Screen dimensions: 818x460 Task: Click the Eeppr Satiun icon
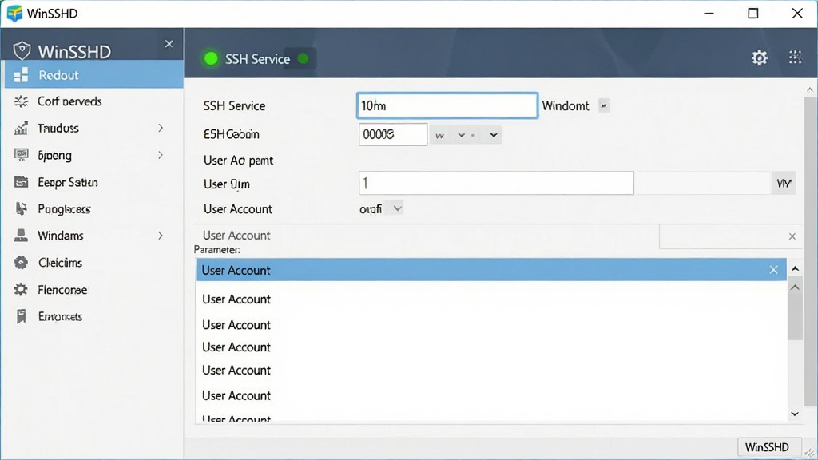click(x=22, y=182)
